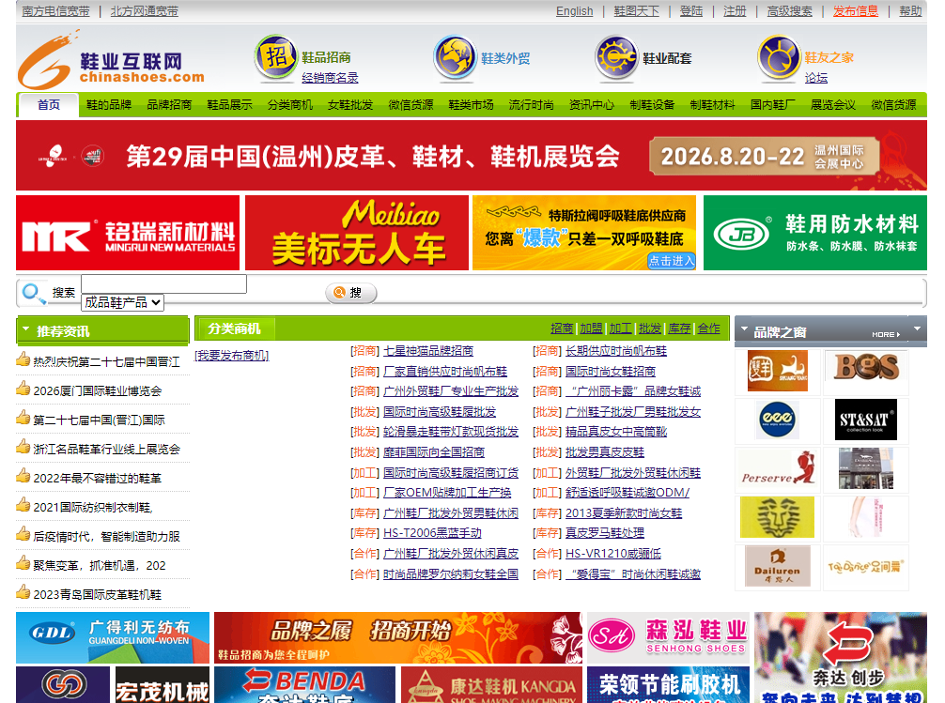Go to 女鞋批发 in the navigation bar
Image resolution: width=945 pixels, height=703 pixels.
(350, 105)
